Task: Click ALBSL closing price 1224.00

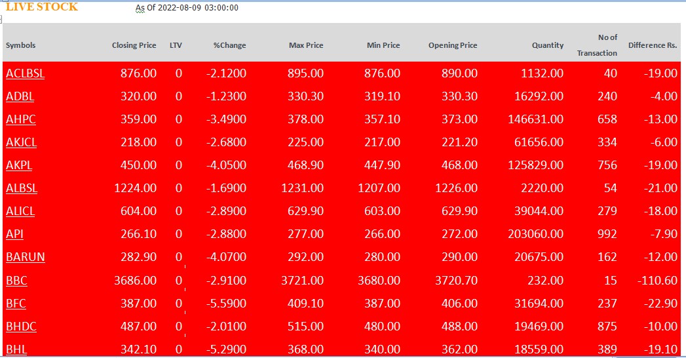Action: pos(135,188)
